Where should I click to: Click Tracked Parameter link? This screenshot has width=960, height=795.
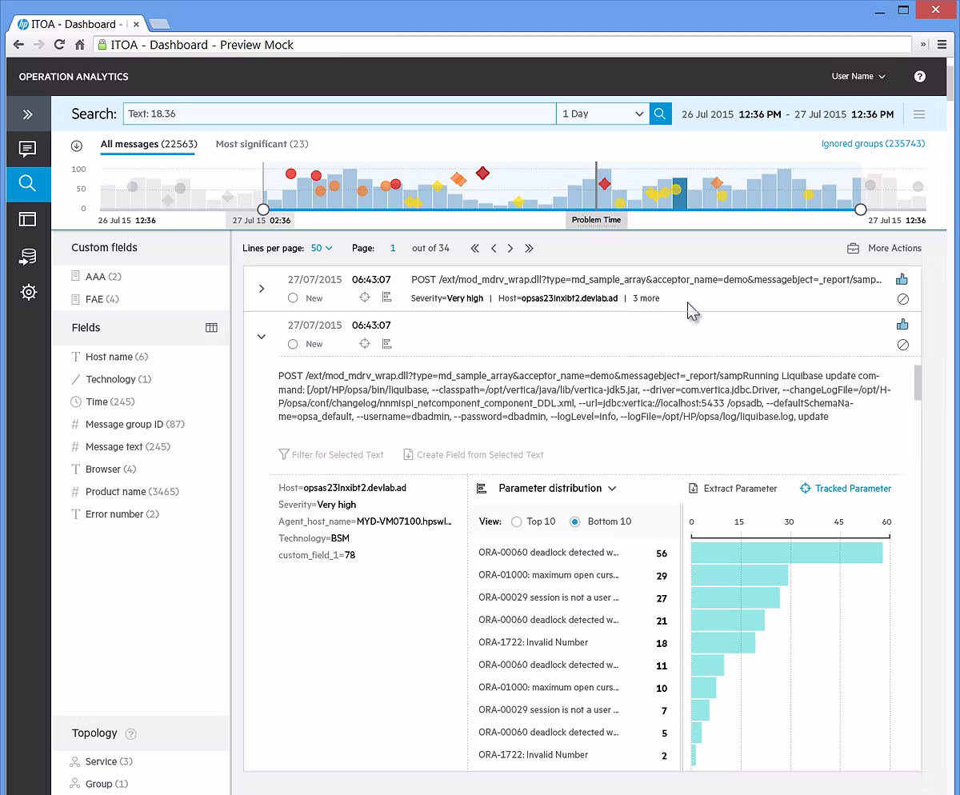point(846,489)
